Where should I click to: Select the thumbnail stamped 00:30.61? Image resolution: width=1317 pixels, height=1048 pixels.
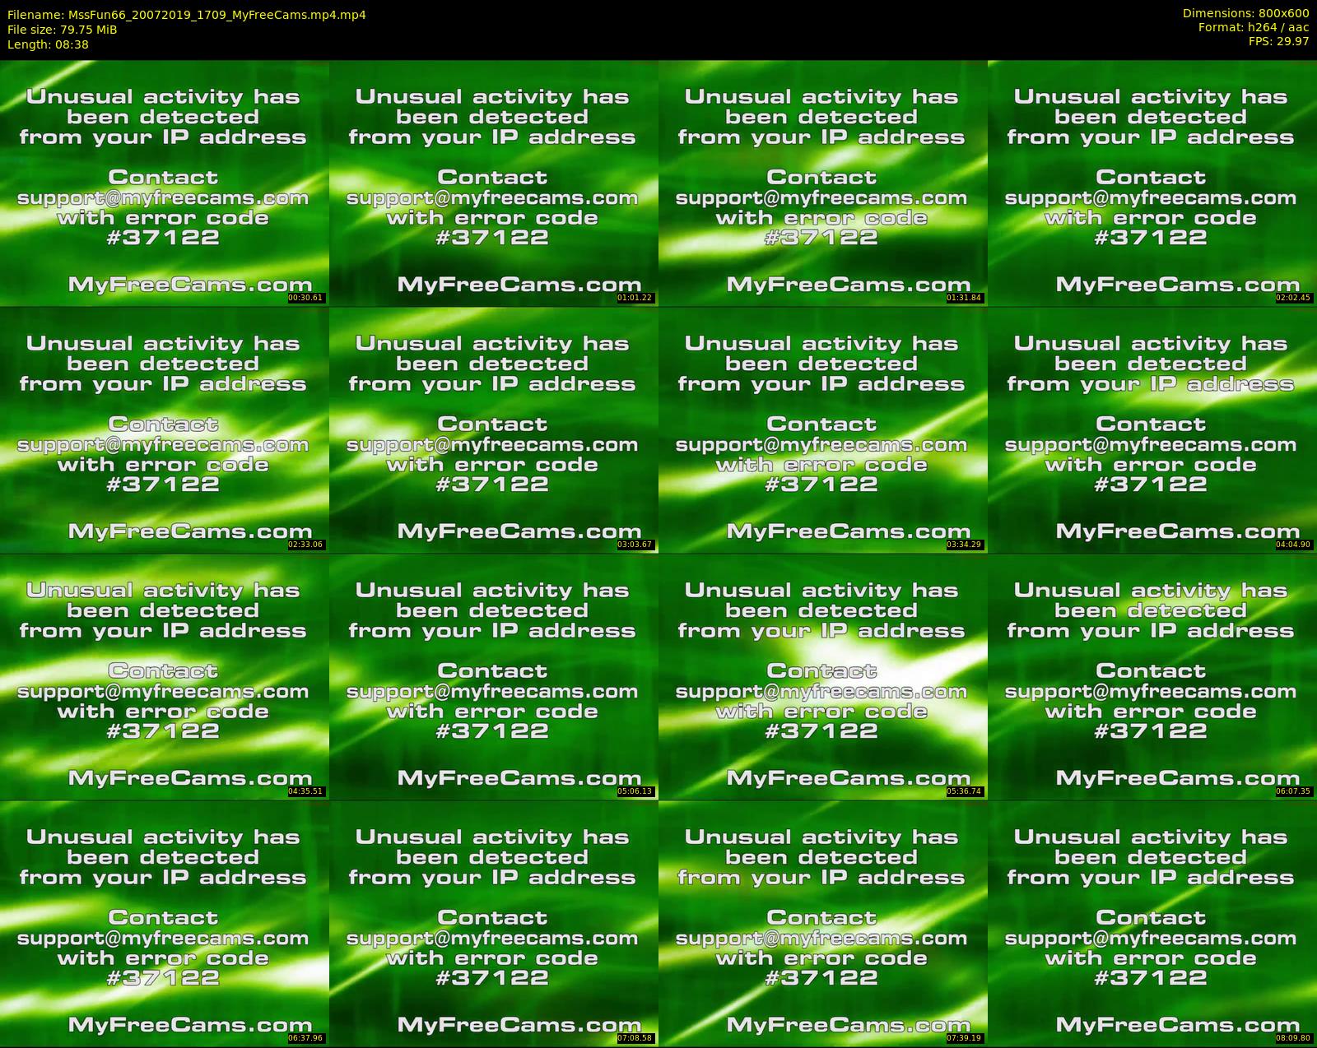click(x=164, y=183)
